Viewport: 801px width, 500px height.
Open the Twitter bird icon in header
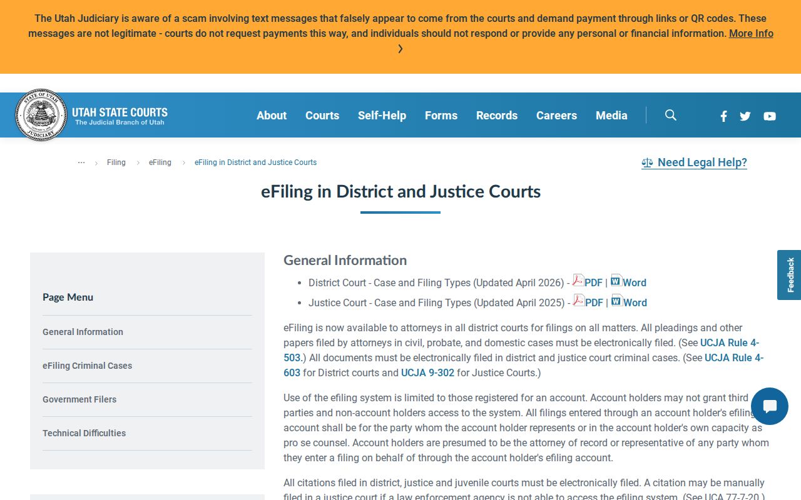point(745,116)
